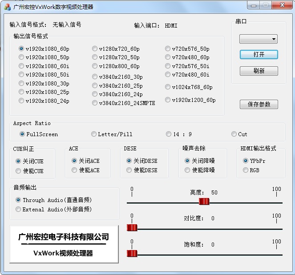Viewport: 295px width, 275px height.
Task: Set HDMI output format to RGB
Action: pyautogui.click(x=246, y=170)
